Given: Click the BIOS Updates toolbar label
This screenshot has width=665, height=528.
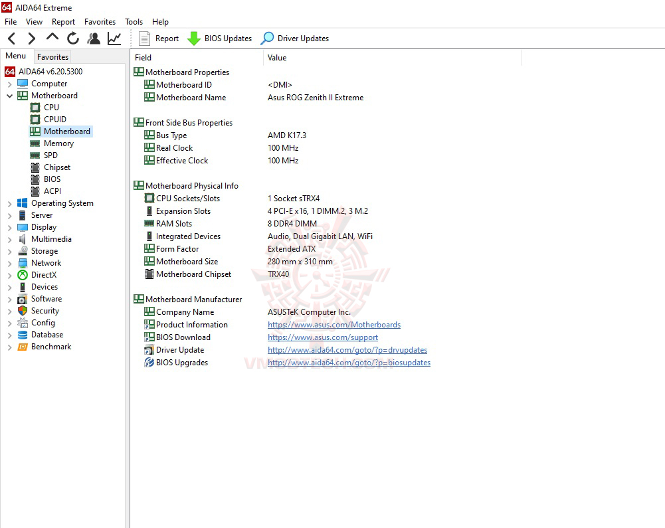Looking at the screenshot, I should coord(228,39).
